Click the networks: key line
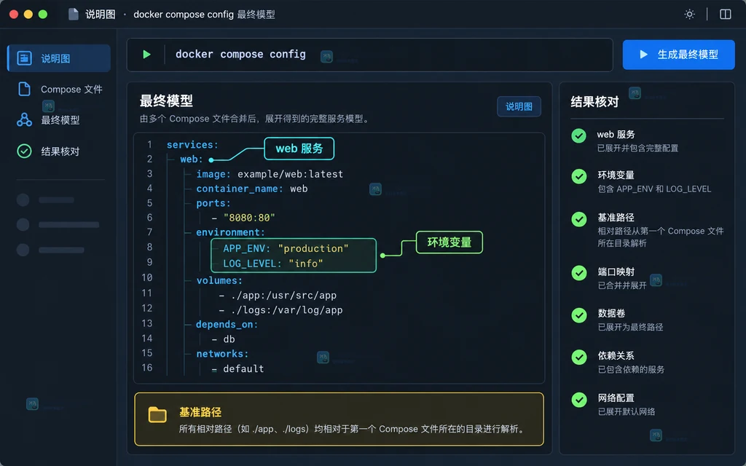The width and height of the screenshot is (746, 466). coord(223,354)
